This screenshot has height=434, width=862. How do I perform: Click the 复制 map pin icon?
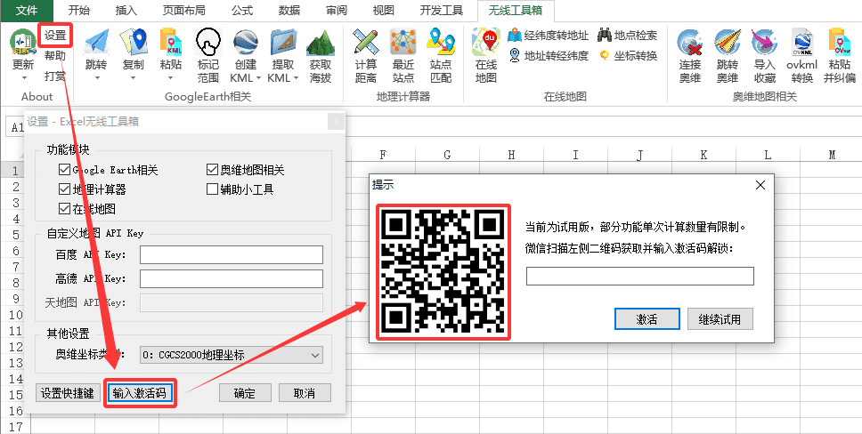pyautogui.click(x=133, y=43)
